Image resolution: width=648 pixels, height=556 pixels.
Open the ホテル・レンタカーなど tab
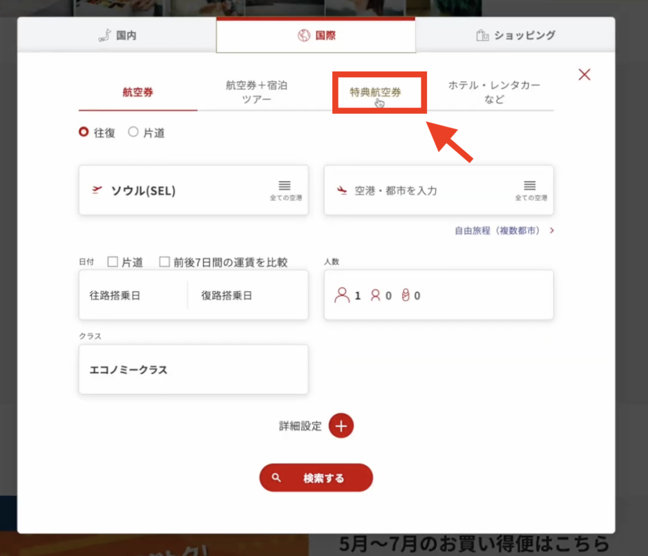(x=494, y=92)
